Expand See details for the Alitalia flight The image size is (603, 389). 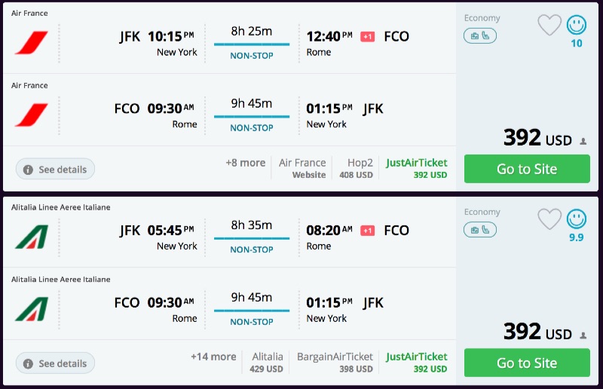pos(55,363)
